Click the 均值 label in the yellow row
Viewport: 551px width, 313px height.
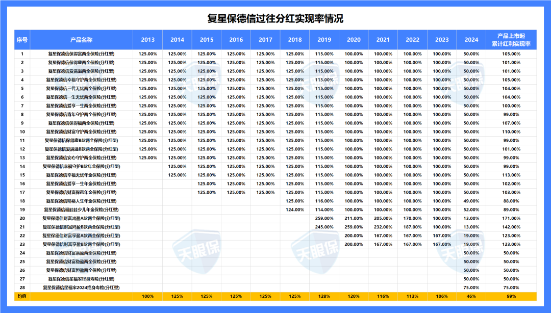click(x=22, y=296)
